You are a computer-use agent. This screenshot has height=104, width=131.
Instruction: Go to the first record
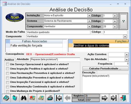[59, 98]
